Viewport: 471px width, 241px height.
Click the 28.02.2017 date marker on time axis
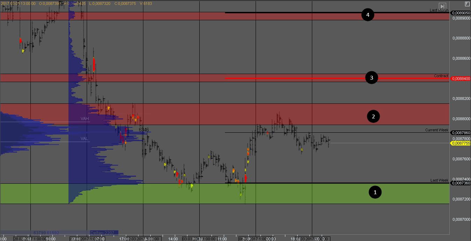point(23,239)
